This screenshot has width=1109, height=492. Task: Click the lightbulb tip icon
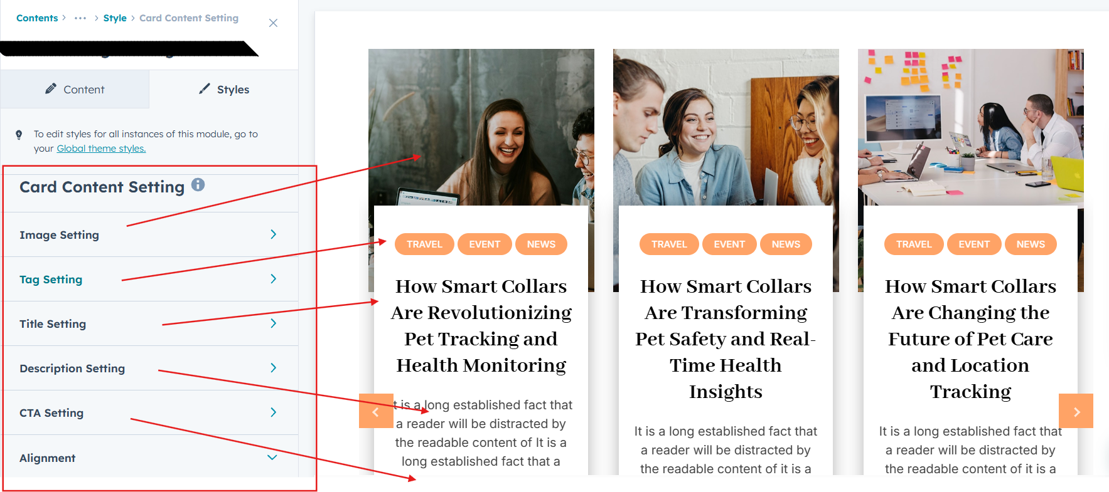coord(19,134)
